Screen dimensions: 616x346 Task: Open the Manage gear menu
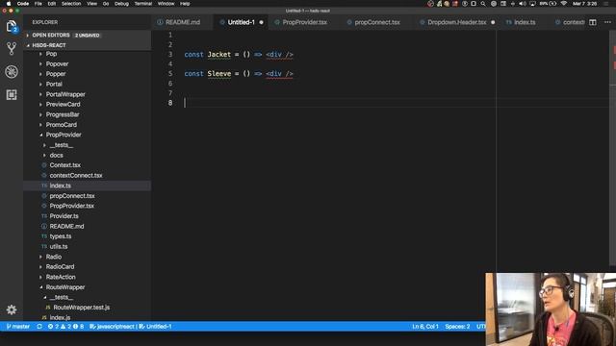click(12, 309)
